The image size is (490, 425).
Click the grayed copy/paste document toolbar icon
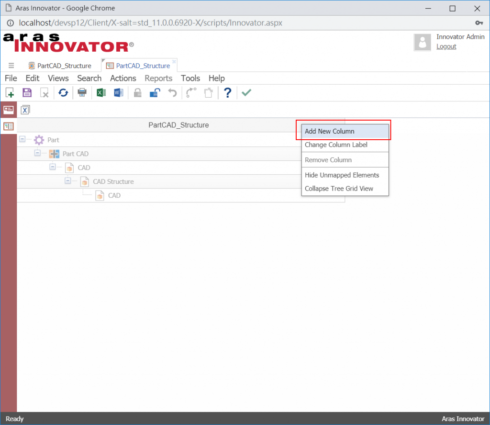pos(208,92)
